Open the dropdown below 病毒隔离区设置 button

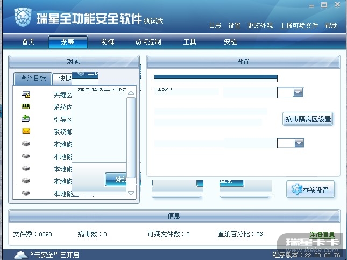299,143
